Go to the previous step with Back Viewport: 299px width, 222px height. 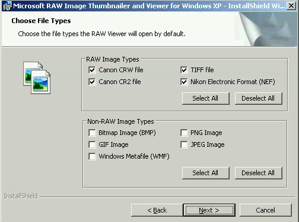pyautogui.click(x=157, y=210)
